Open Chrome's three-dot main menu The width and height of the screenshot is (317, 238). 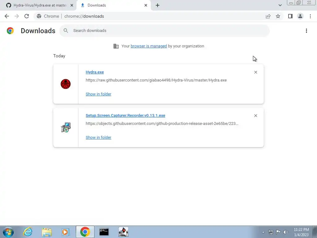coord(310,16)
